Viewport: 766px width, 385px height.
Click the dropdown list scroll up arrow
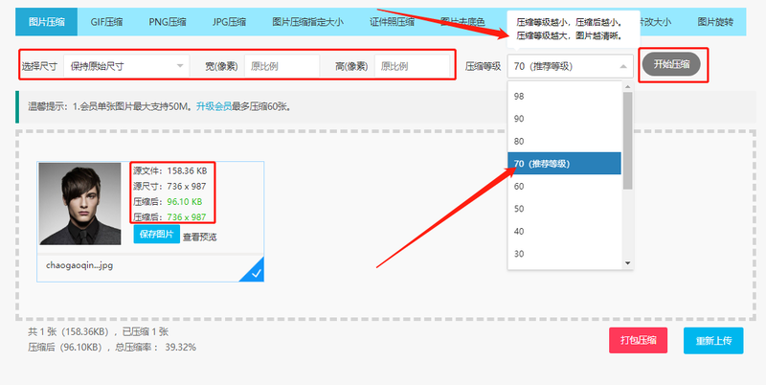[x=628, y=86]
